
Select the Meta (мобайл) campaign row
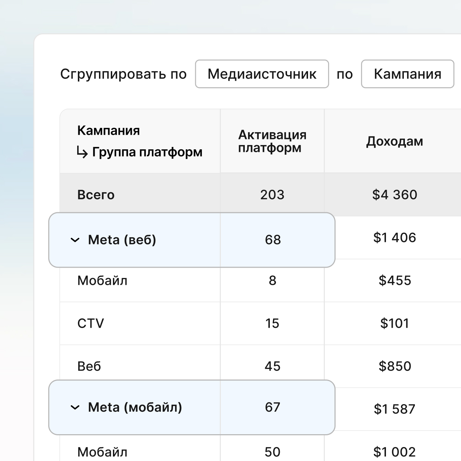pos(135,407)
